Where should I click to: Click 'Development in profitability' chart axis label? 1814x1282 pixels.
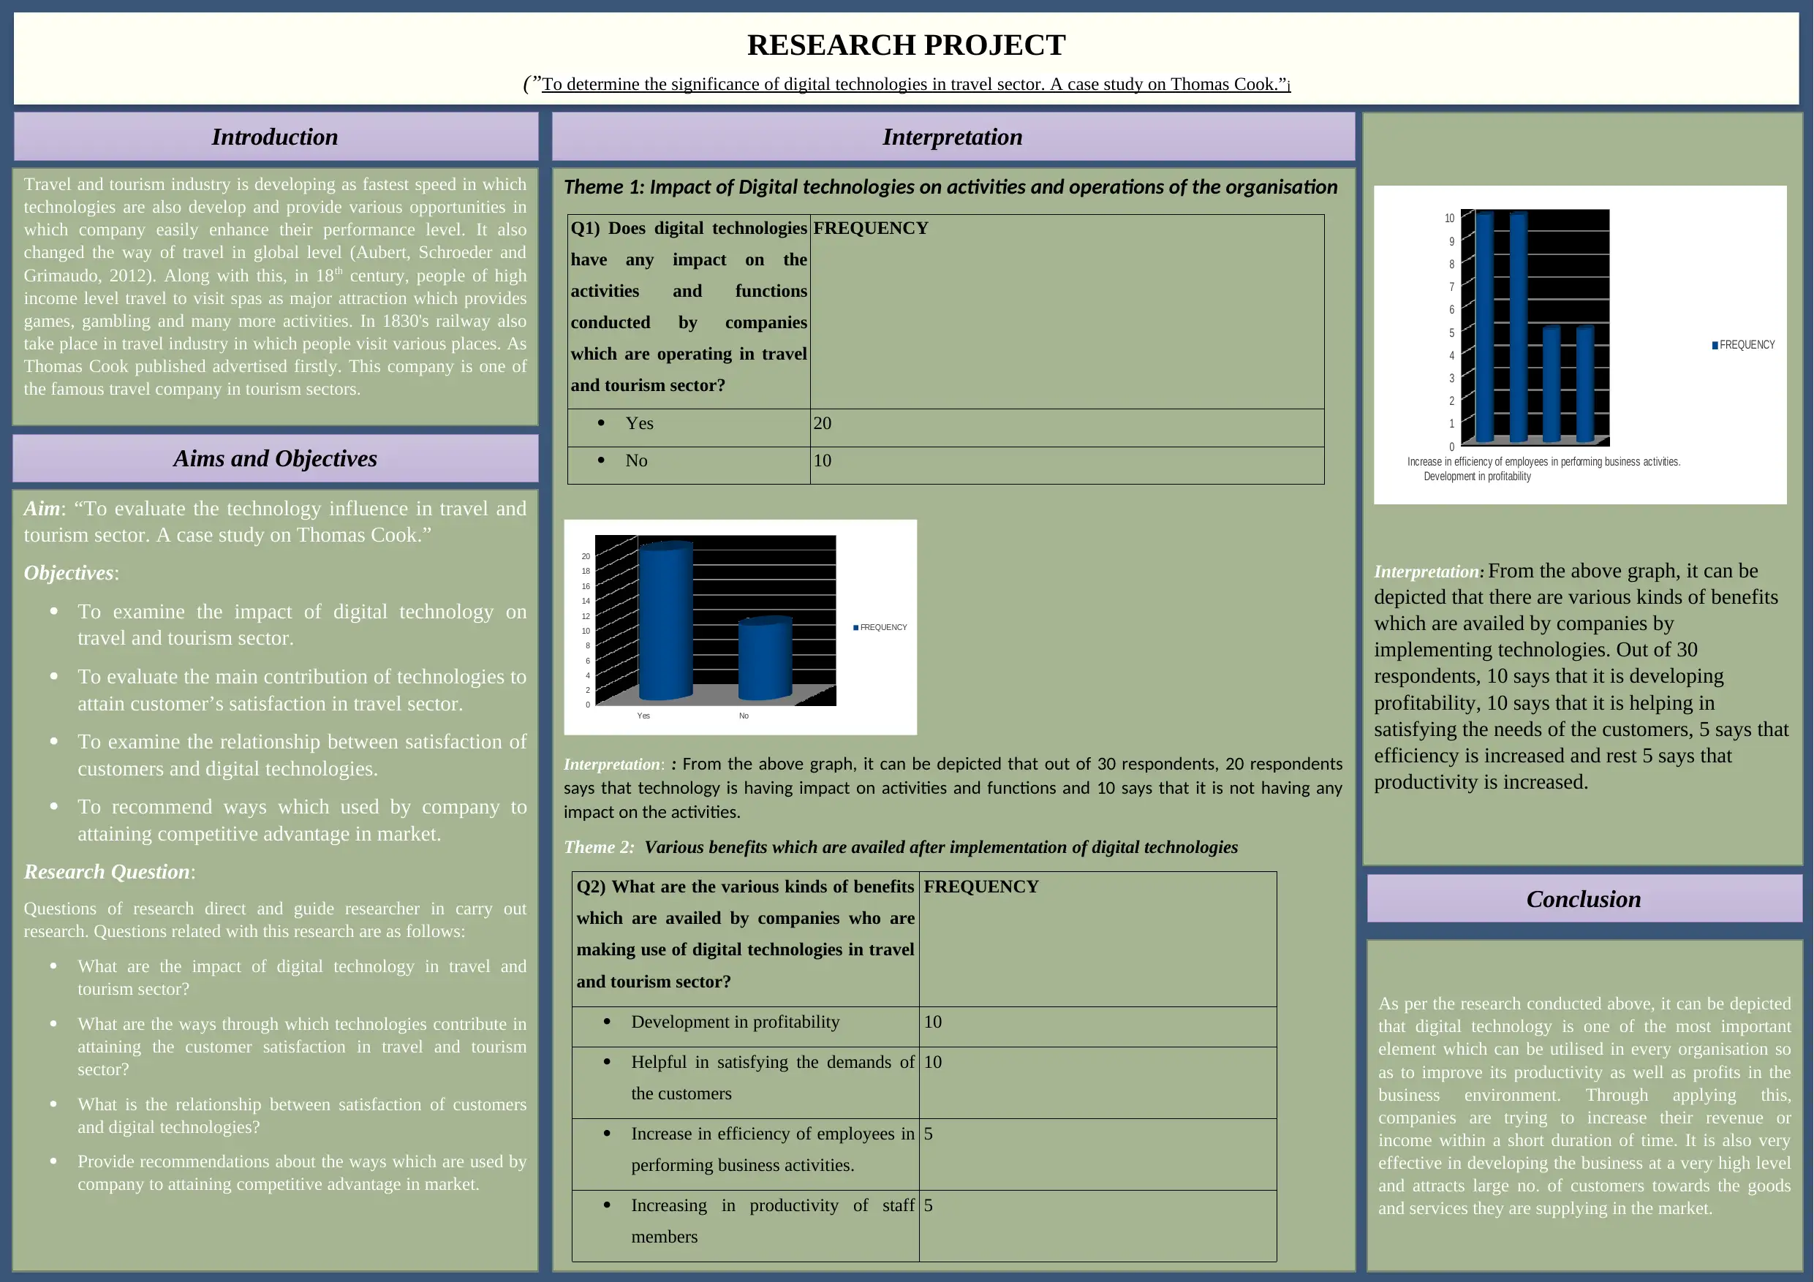[x=1477, y=477]
